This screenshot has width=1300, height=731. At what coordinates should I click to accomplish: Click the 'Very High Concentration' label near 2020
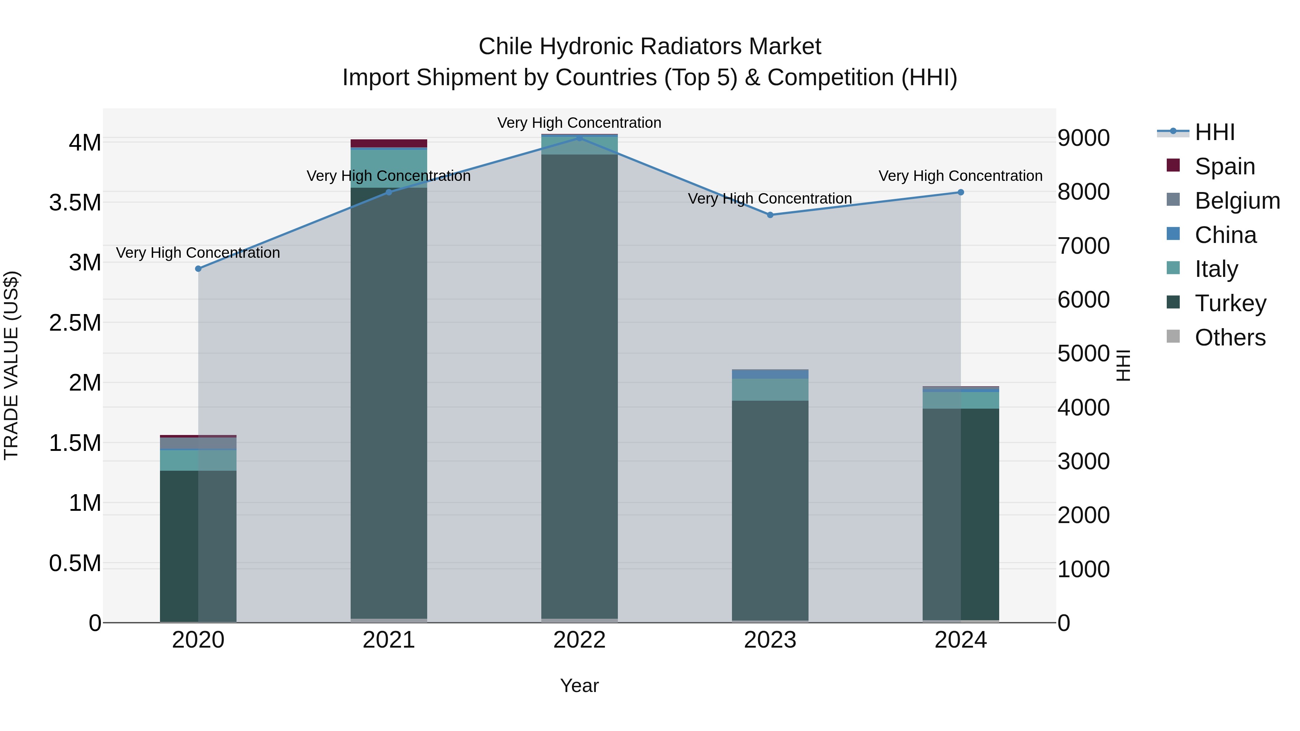(198, 253)
